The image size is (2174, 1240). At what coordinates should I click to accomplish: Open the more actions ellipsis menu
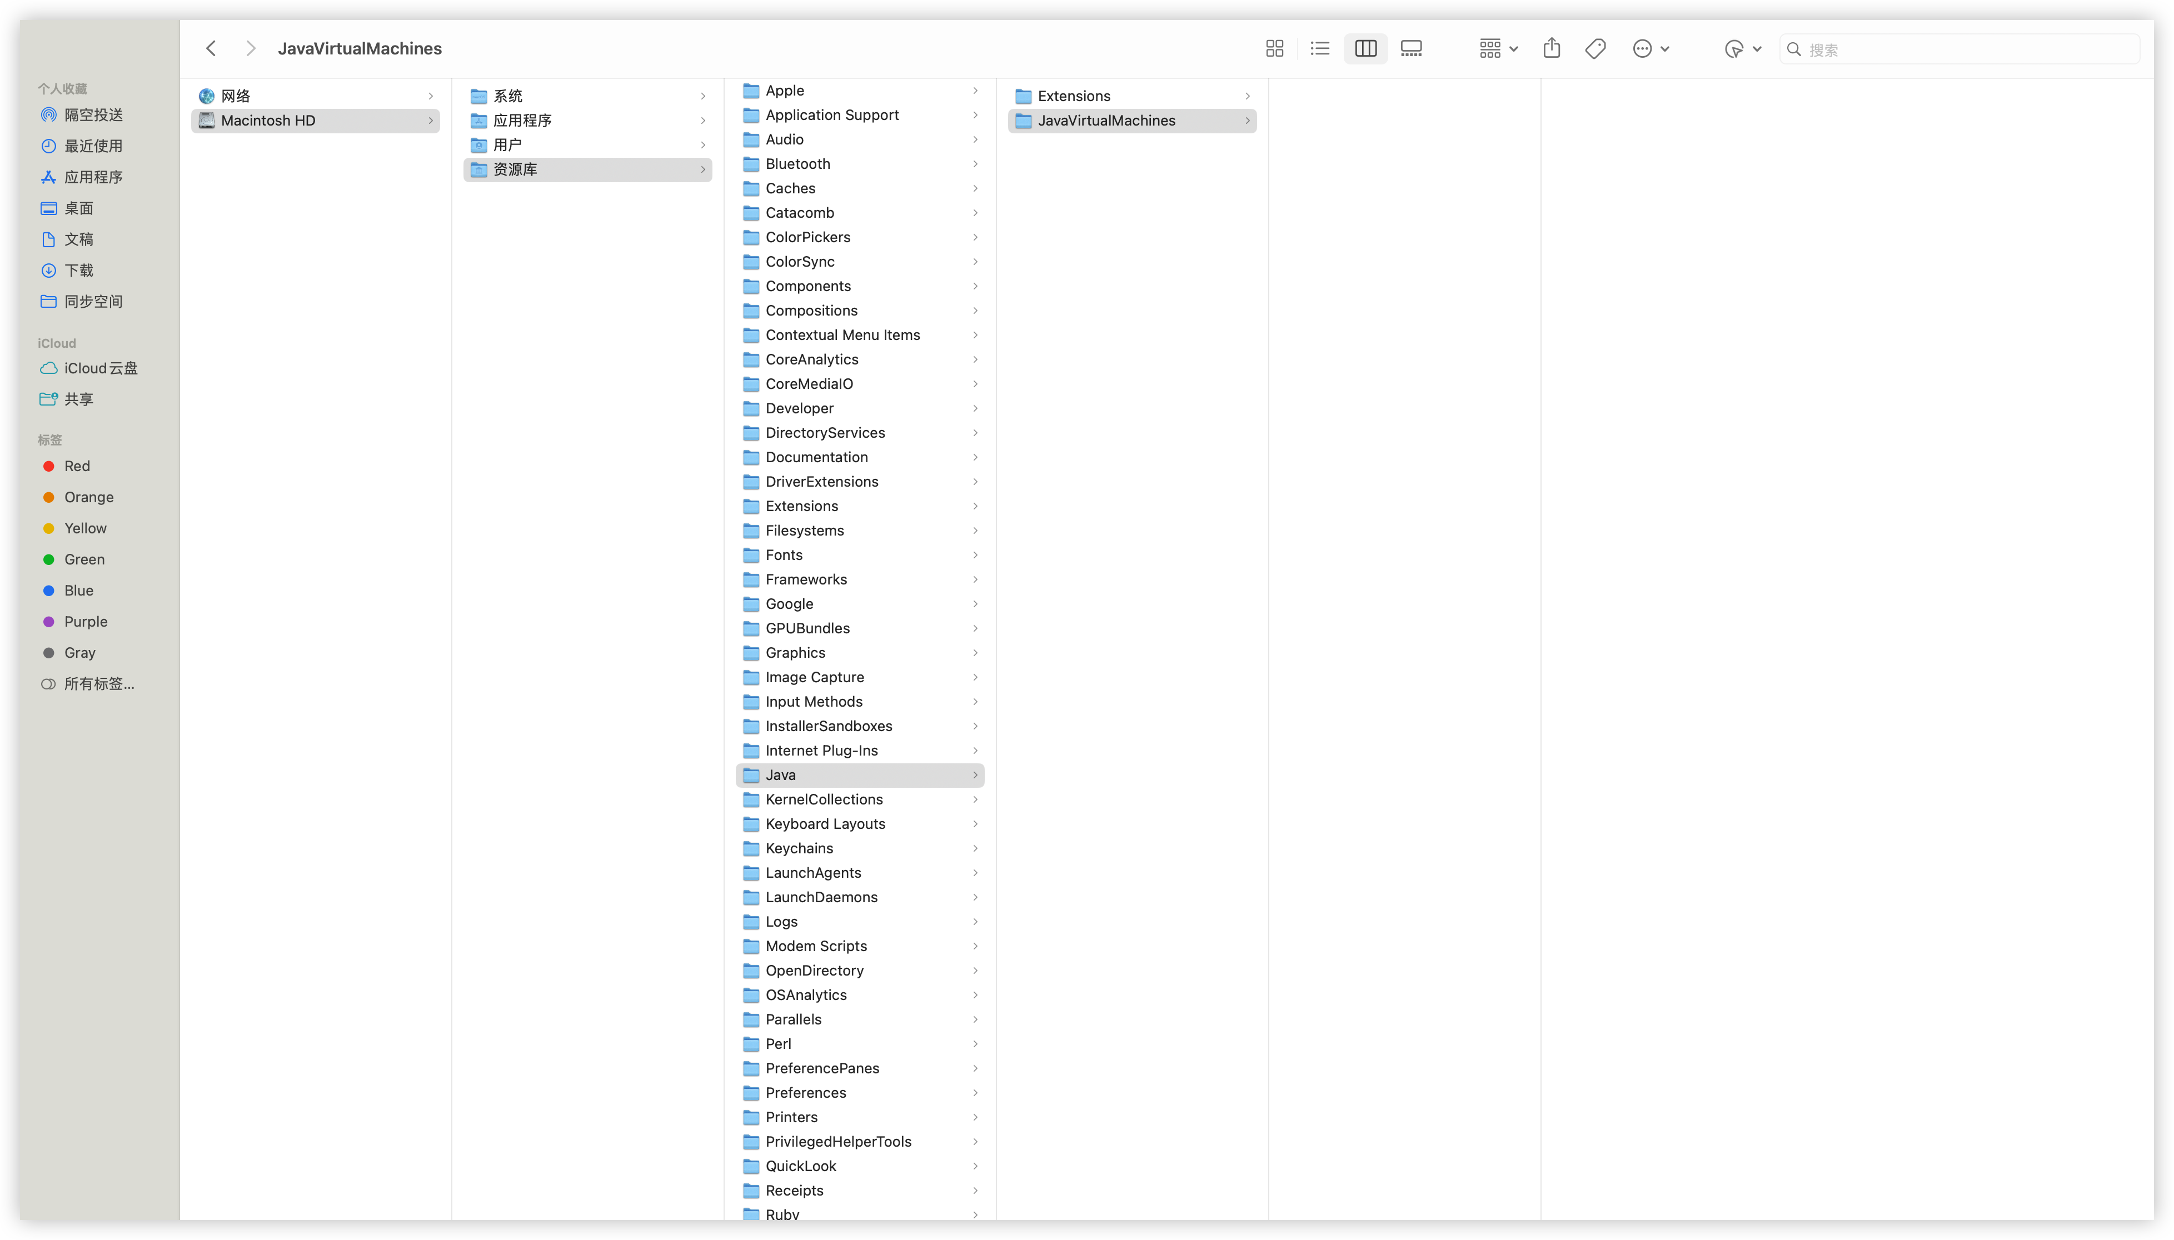click(x=1650, y=48)
